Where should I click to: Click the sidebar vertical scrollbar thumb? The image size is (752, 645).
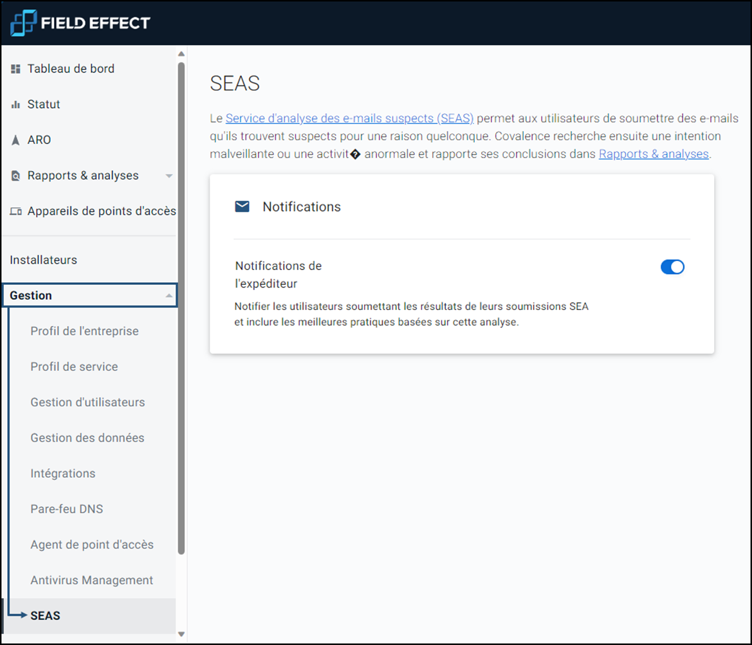pos(181,308)
